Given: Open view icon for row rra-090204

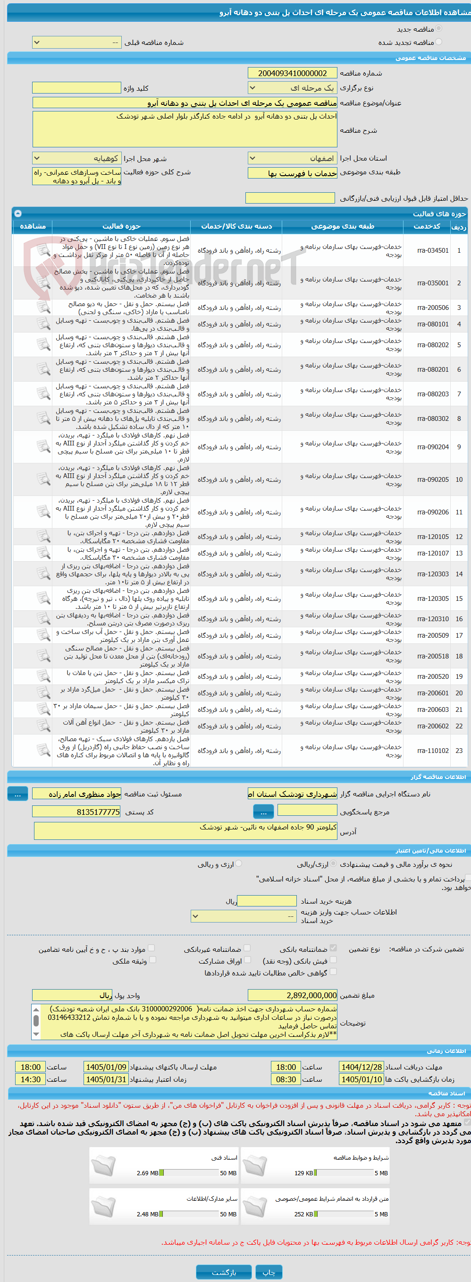Looking at the screenshot, I should click(x=44, y=447).
